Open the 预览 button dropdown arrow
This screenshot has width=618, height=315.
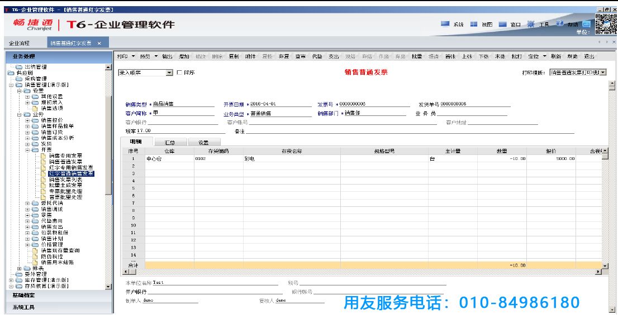click(x=156, y=56)
